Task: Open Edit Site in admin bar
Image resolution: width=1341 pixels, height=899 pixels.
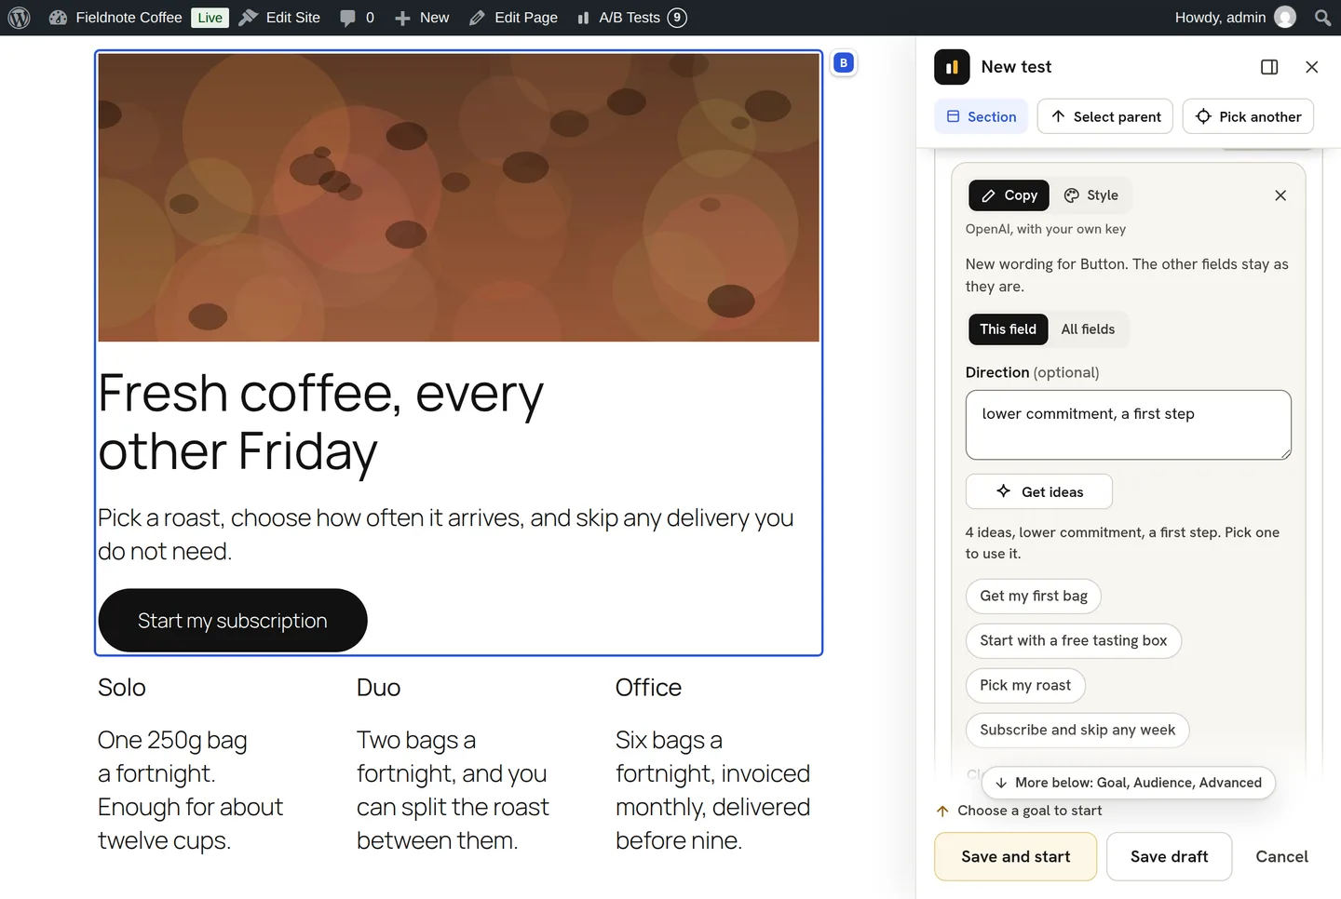Action: (x=279, y=18)
